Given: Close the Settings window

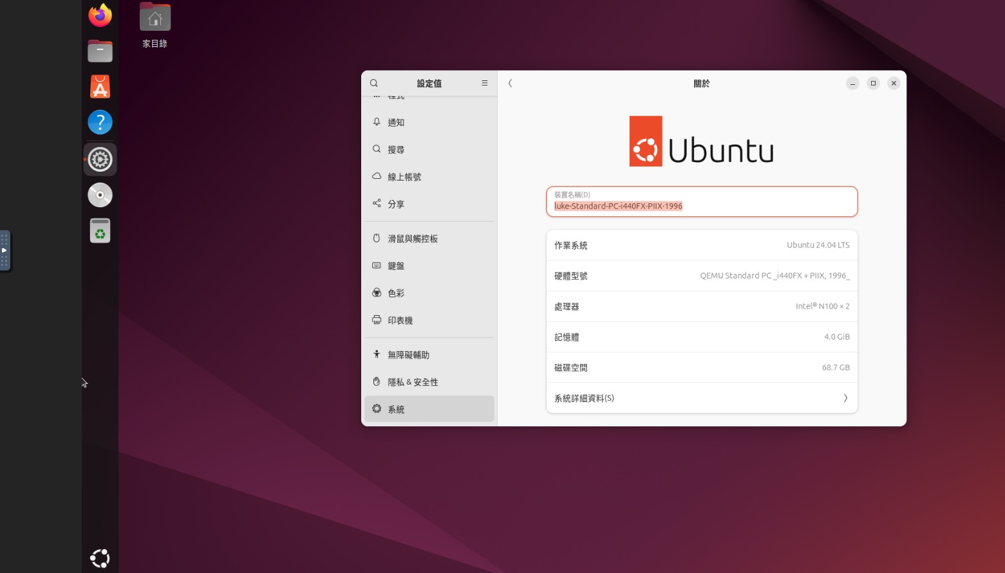Looking at the screenshot, I should (894, 83).
